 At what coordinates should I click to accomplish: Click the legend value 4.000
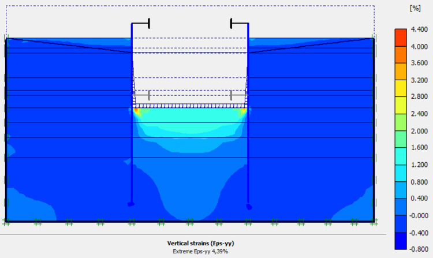419,47
